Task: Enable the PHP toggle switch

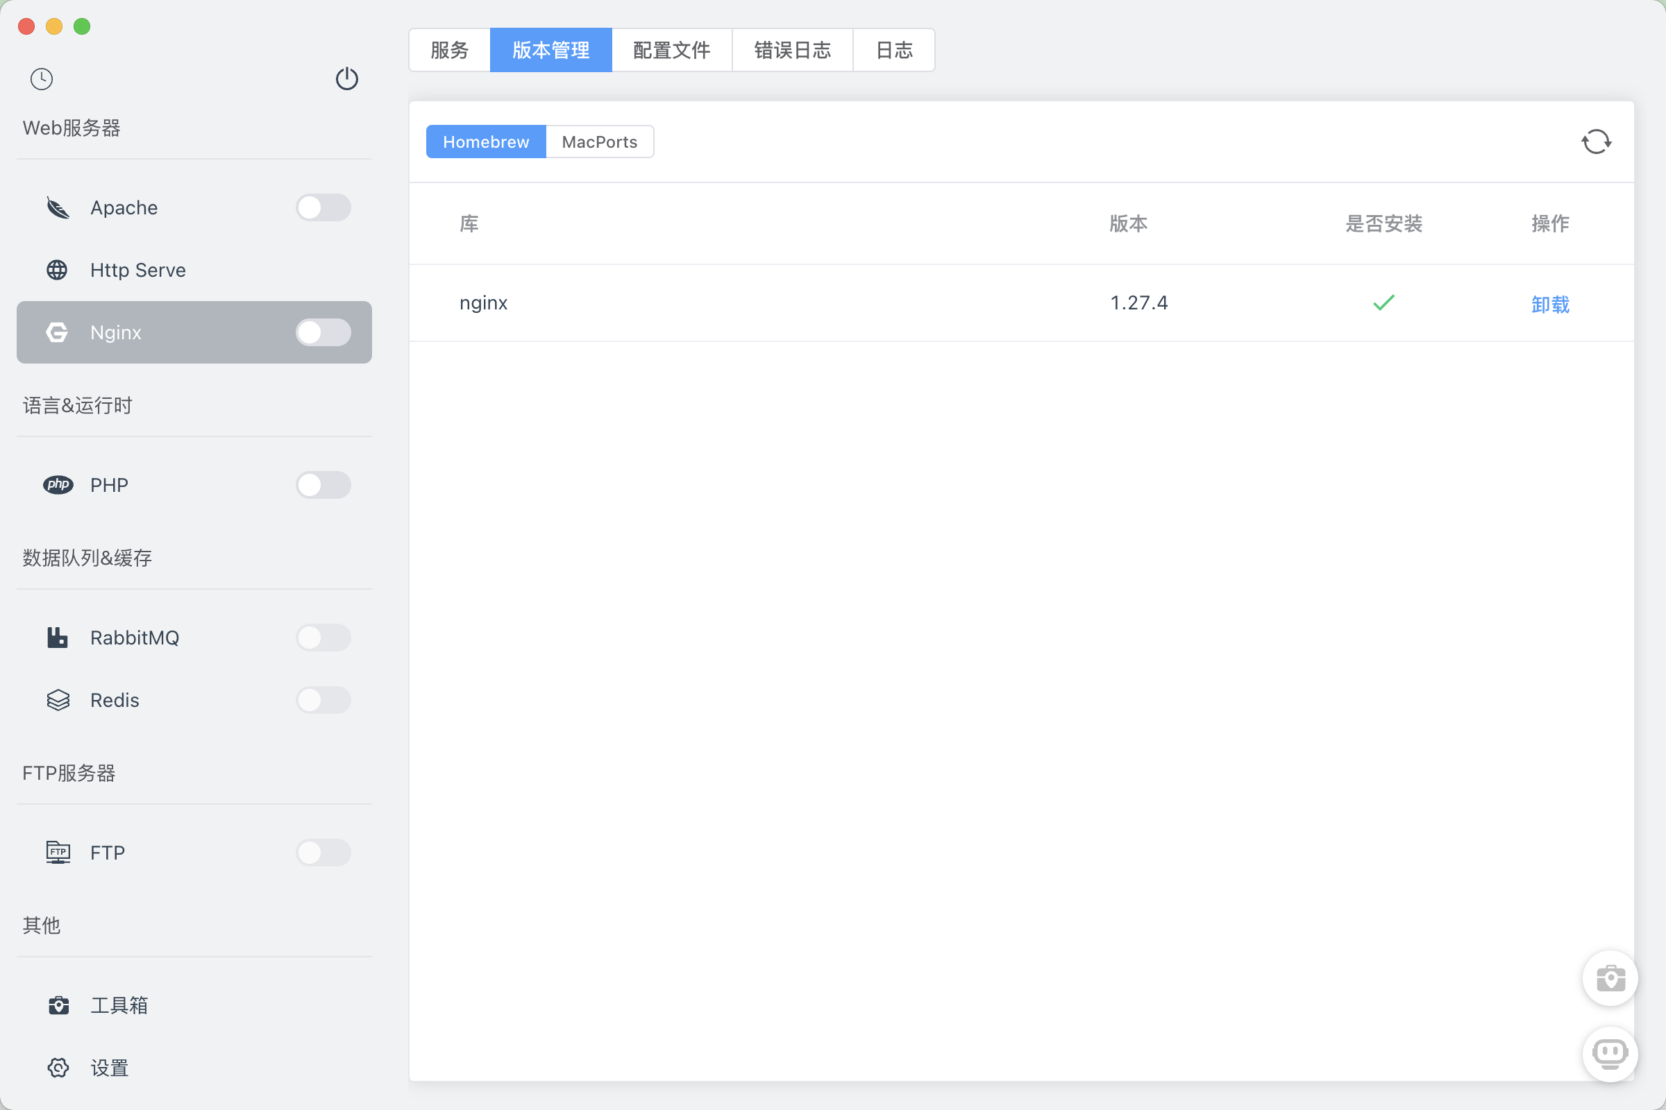Action: [x=323, y=485]
